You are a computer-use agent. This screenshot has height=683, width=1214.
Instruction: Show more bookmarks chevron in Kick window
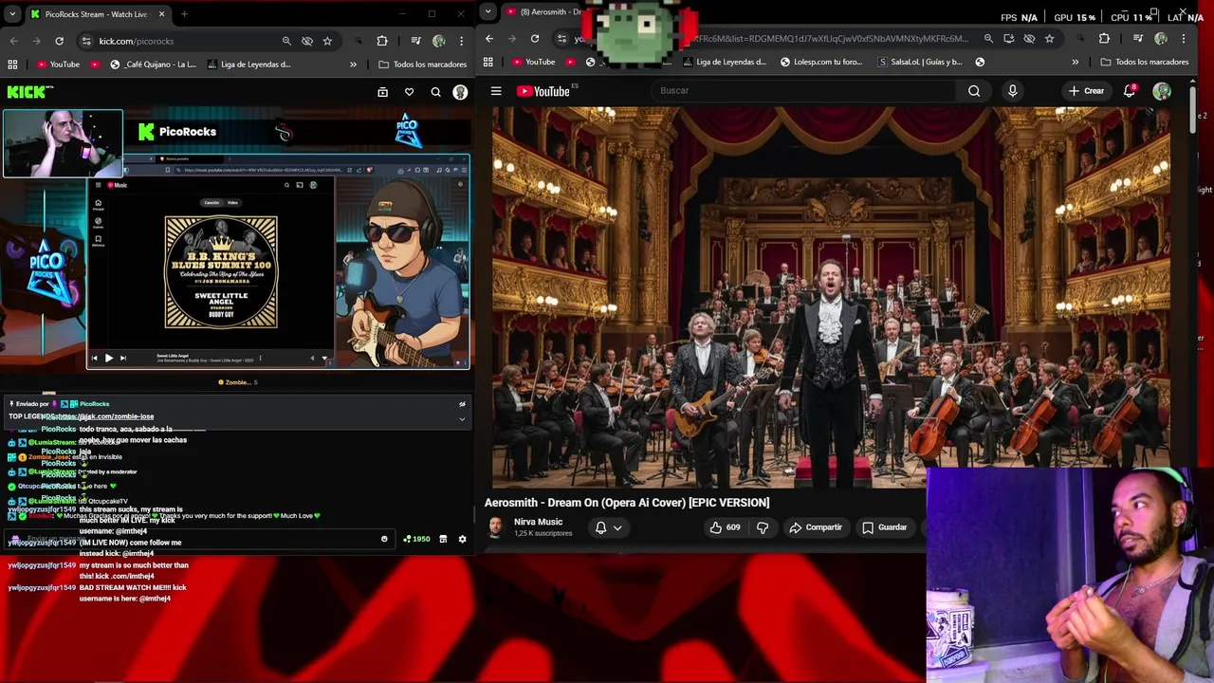(353, 65)
